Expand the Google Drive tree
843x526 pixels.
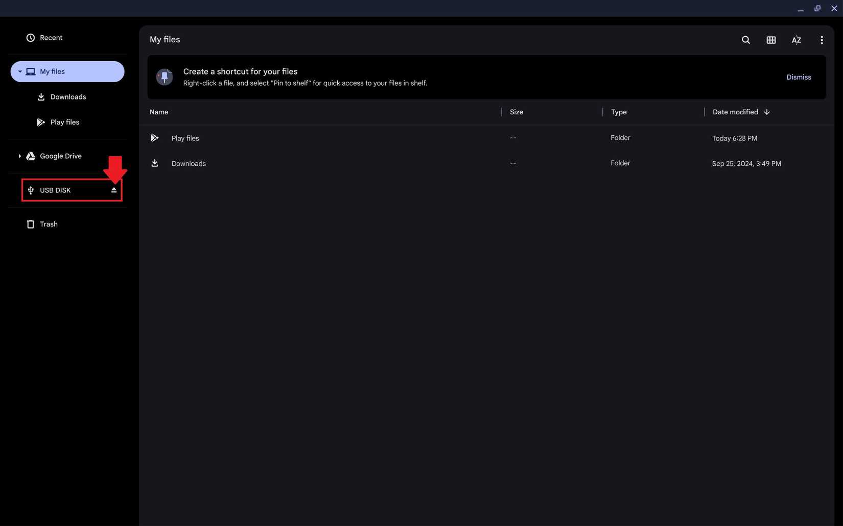20,156
